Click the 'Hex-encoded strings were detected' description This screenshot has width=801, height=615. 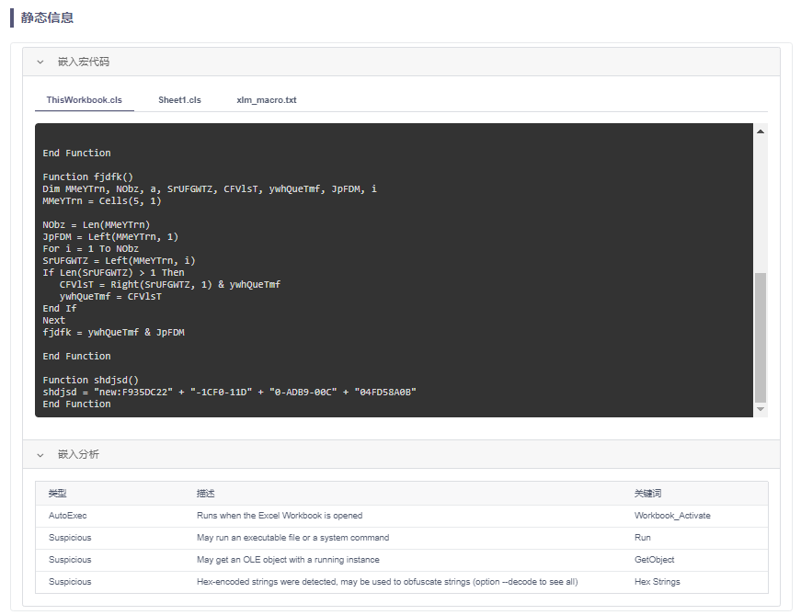coord(387,582)
